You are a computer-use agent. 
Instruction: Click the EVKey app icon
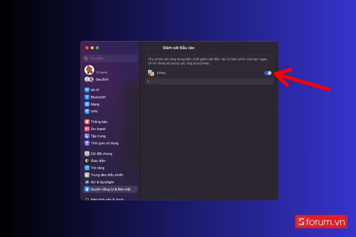tap(151, 73)
